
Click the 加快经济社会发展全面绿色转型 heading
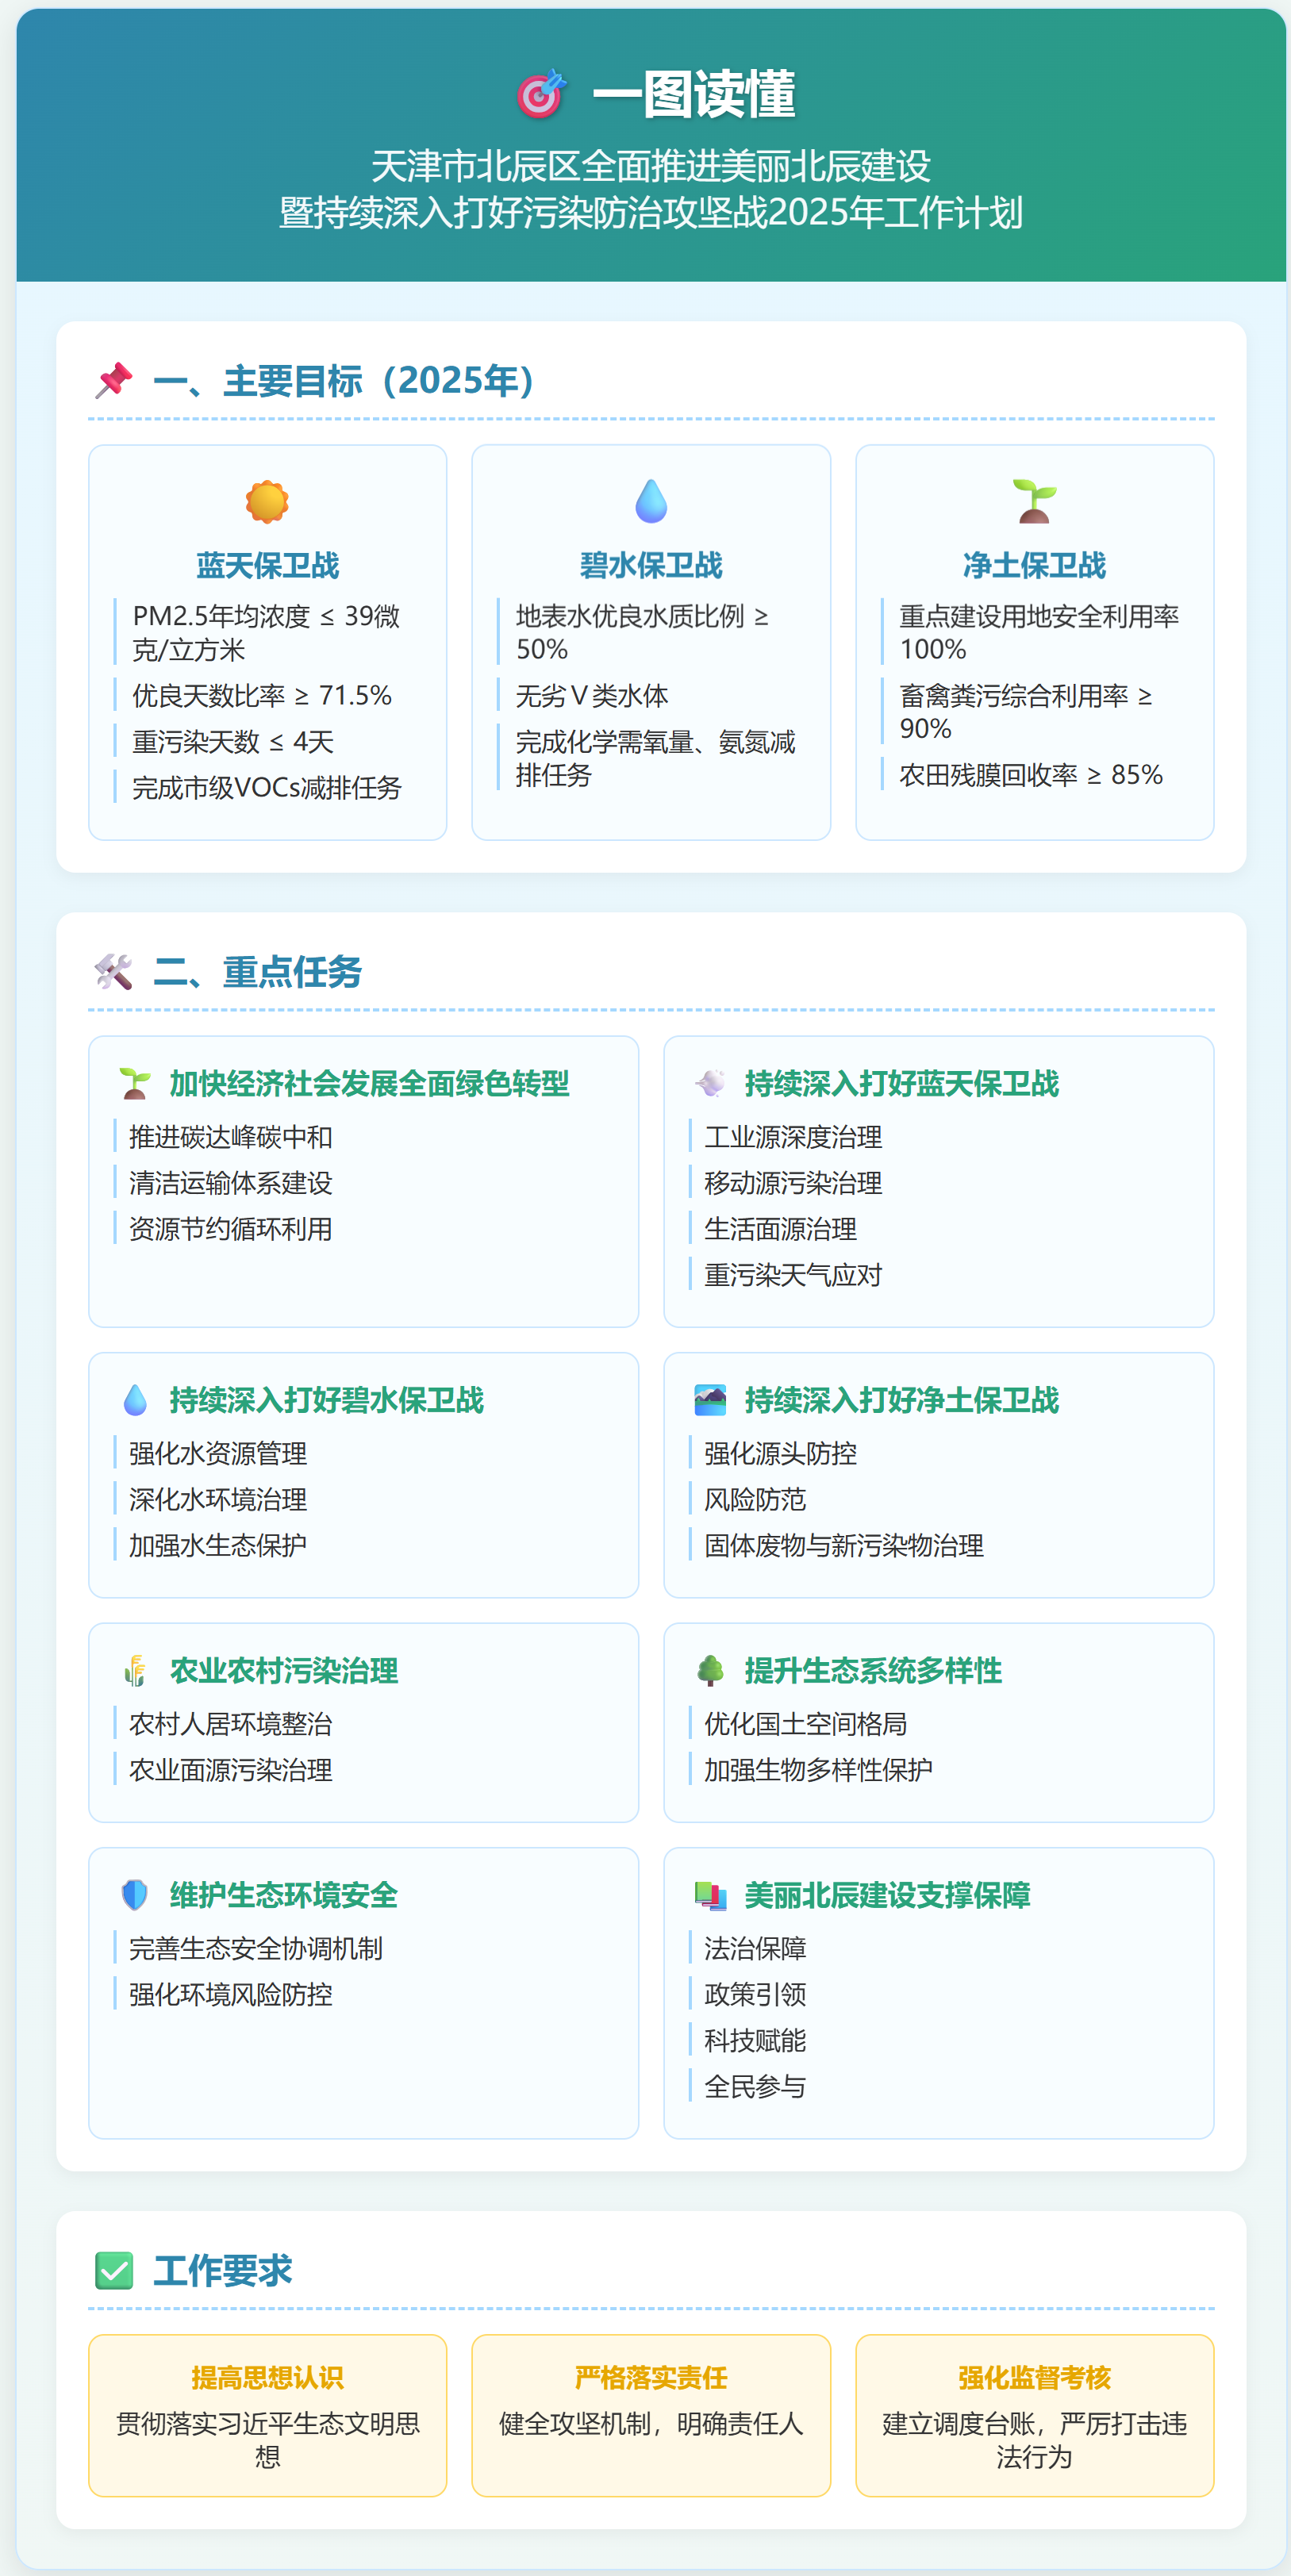point(369,1084)
